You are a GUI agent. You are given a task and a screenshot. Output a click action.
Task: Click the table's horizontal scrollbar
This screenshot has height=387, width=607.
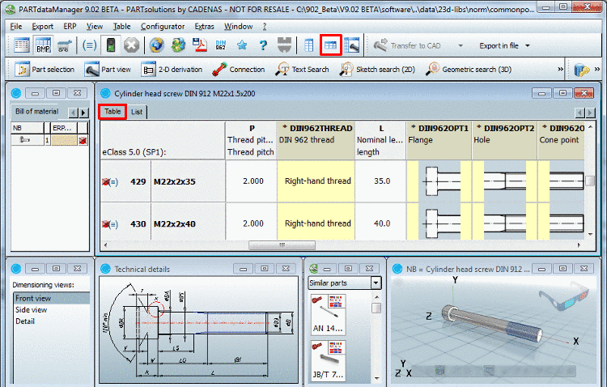(283, 245)
